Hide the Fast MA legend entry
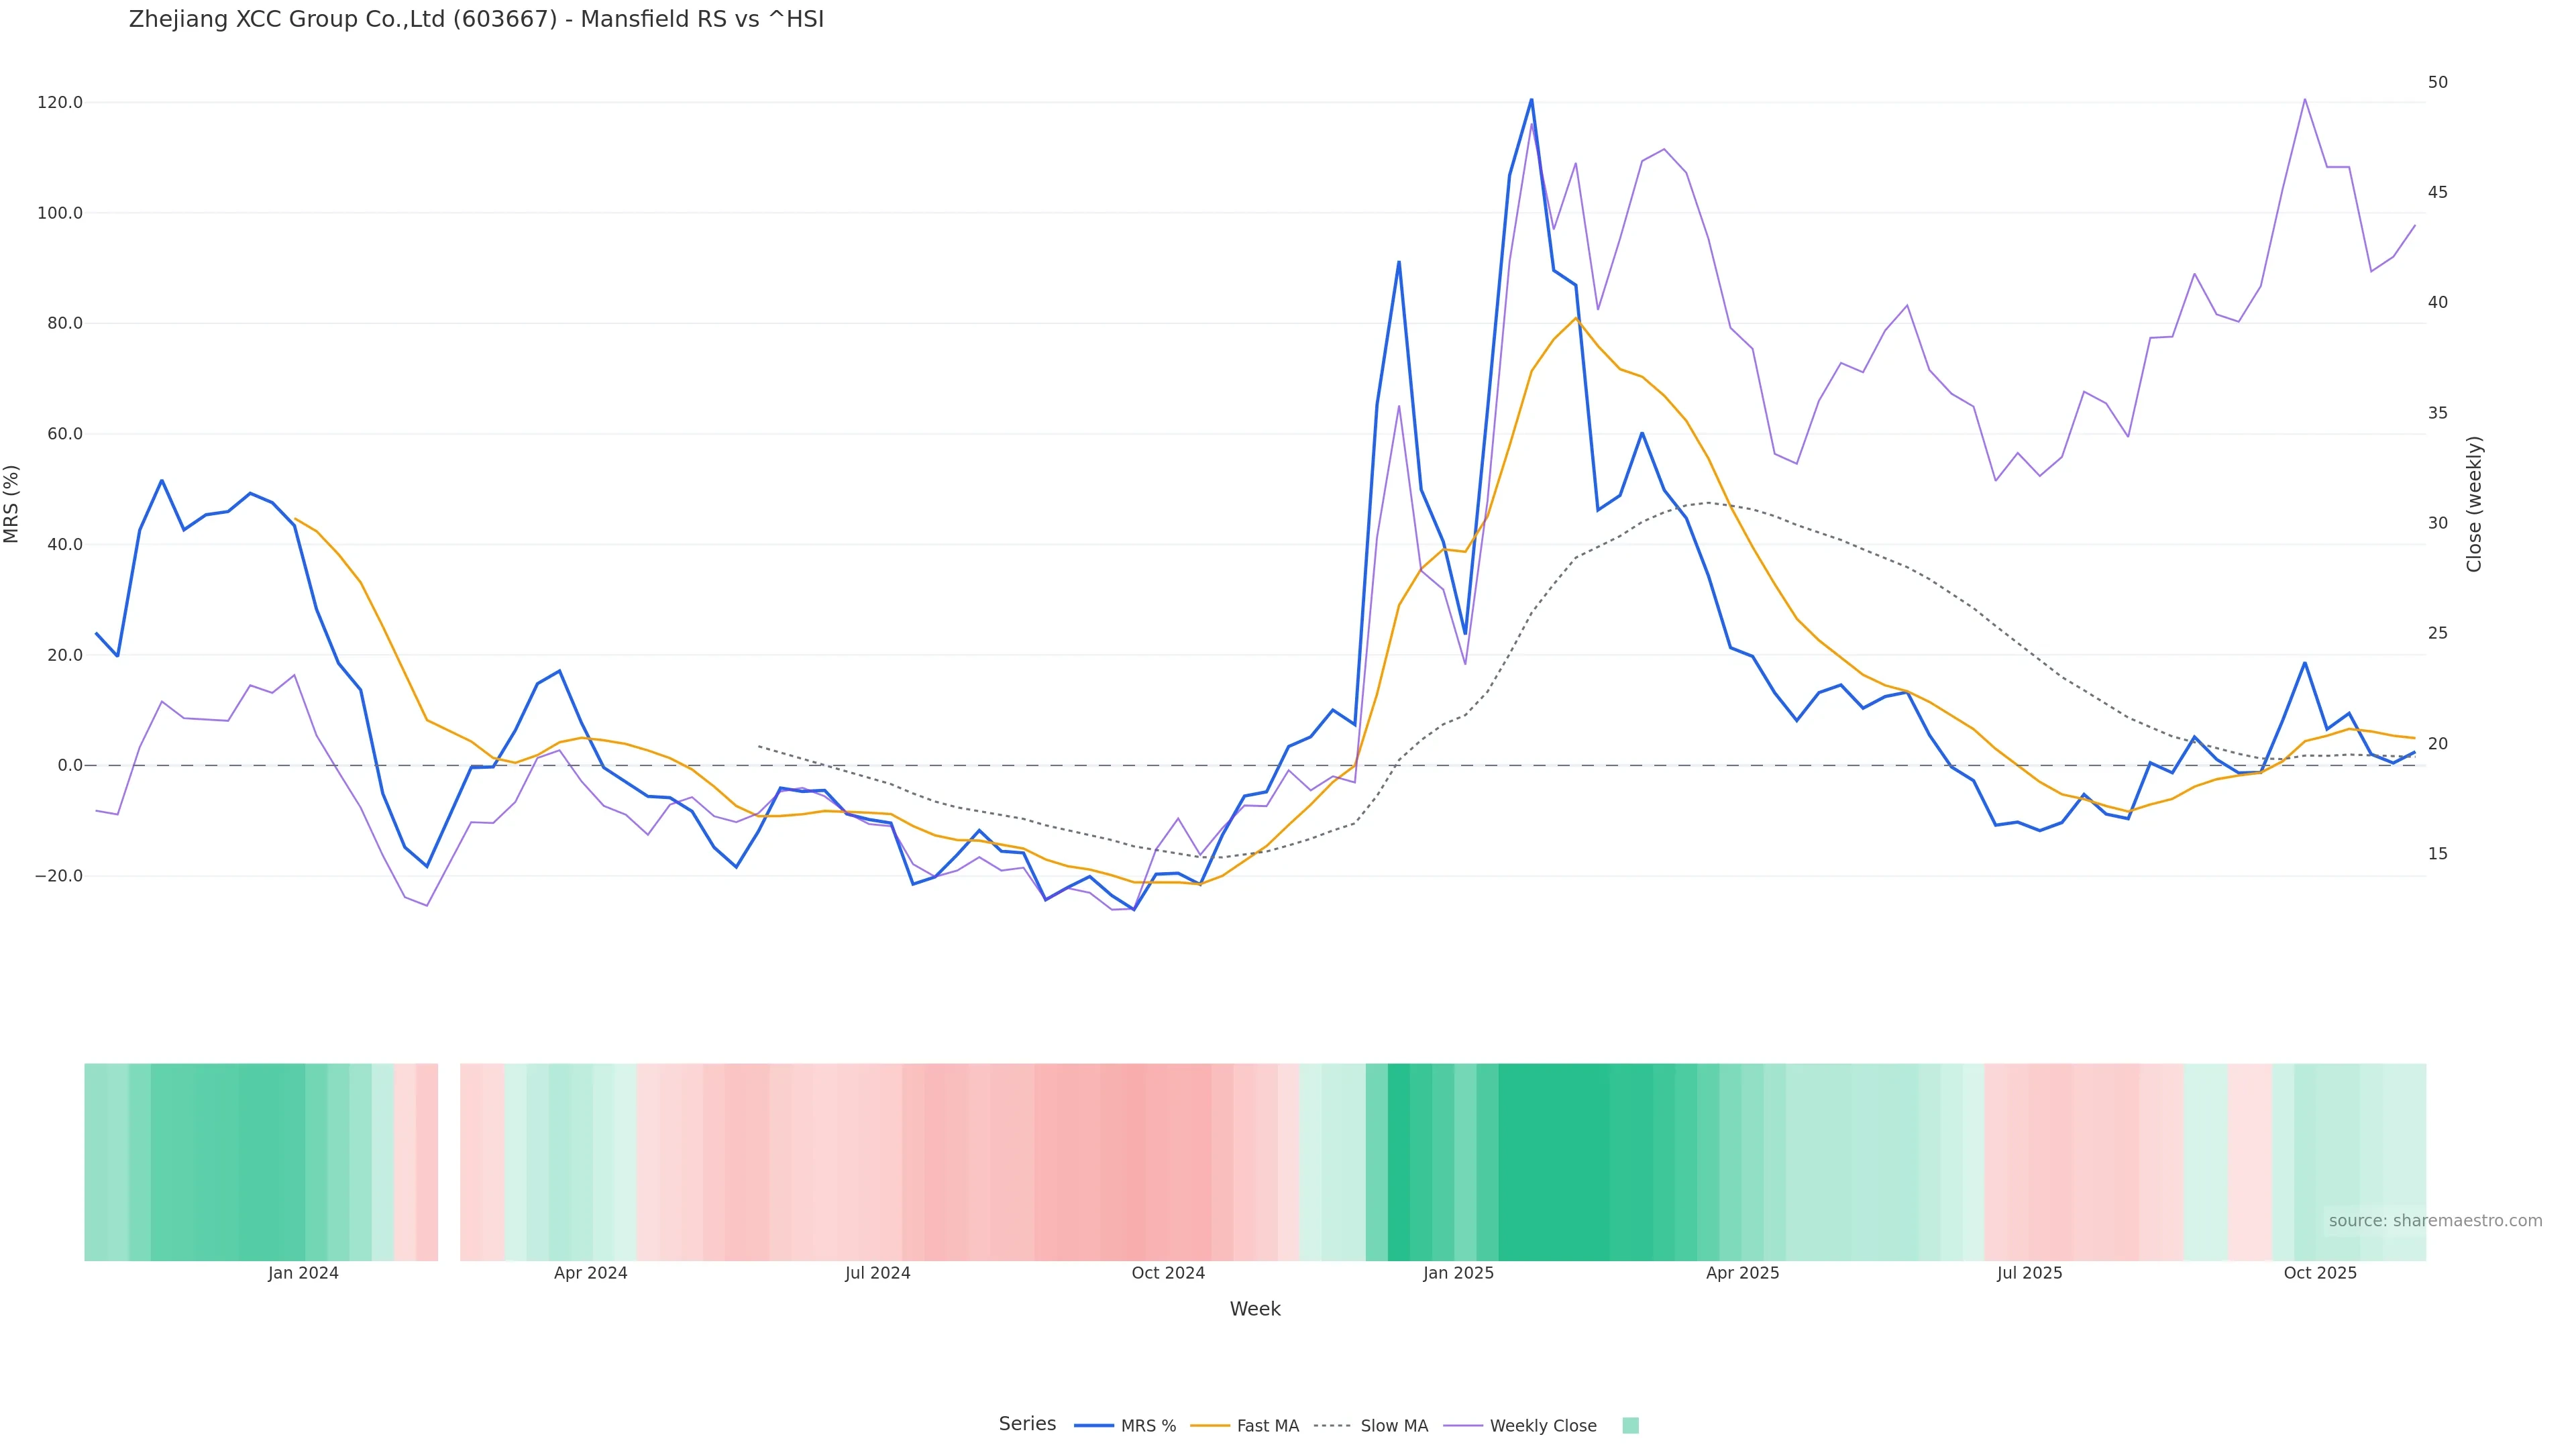 pos(1267,1426)
